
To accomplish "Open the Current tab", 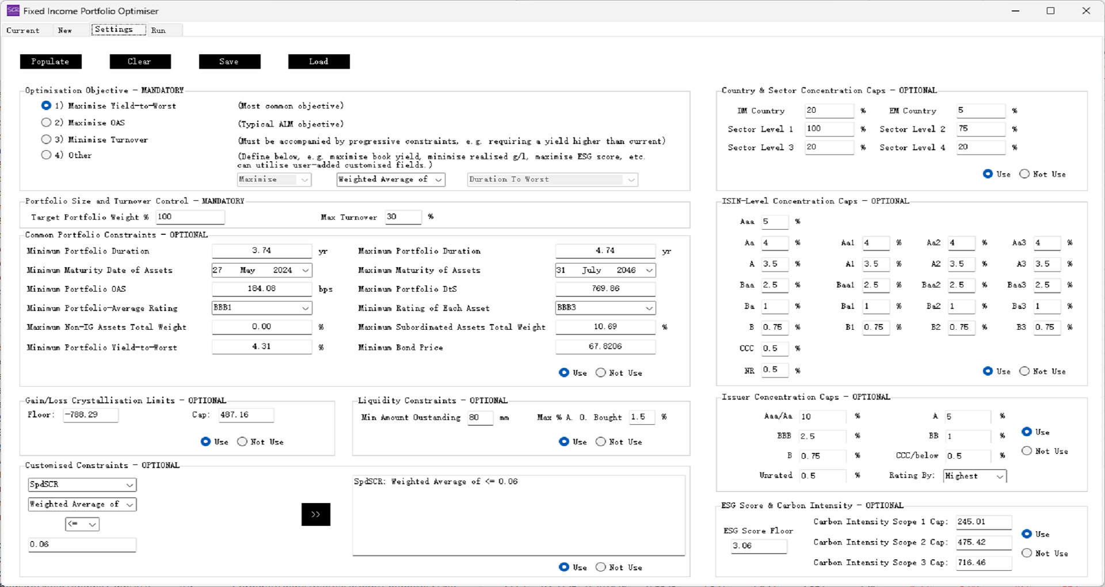I will pyautogui.click(x=23, y=31).
